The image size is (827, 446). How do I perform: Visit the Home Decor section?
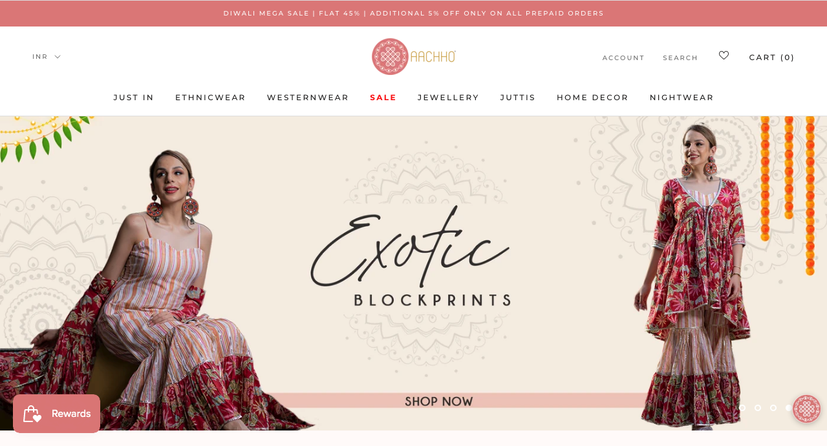click(592, 98)
